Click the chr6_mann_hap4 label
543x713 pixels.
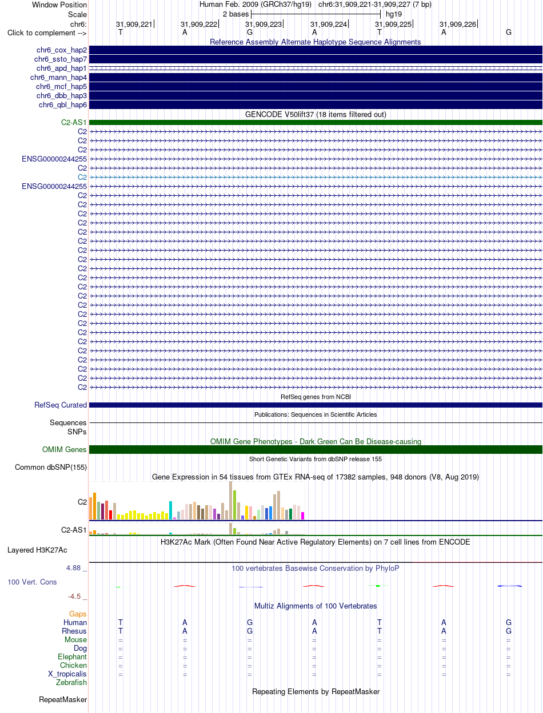click(x=58, y=78)
